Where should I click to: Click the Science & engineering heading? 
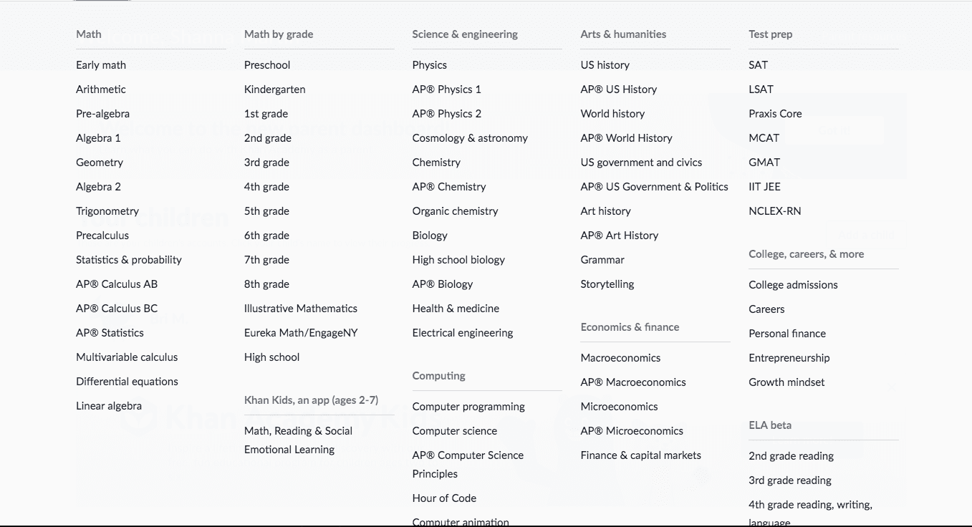(x=465, y=34)
